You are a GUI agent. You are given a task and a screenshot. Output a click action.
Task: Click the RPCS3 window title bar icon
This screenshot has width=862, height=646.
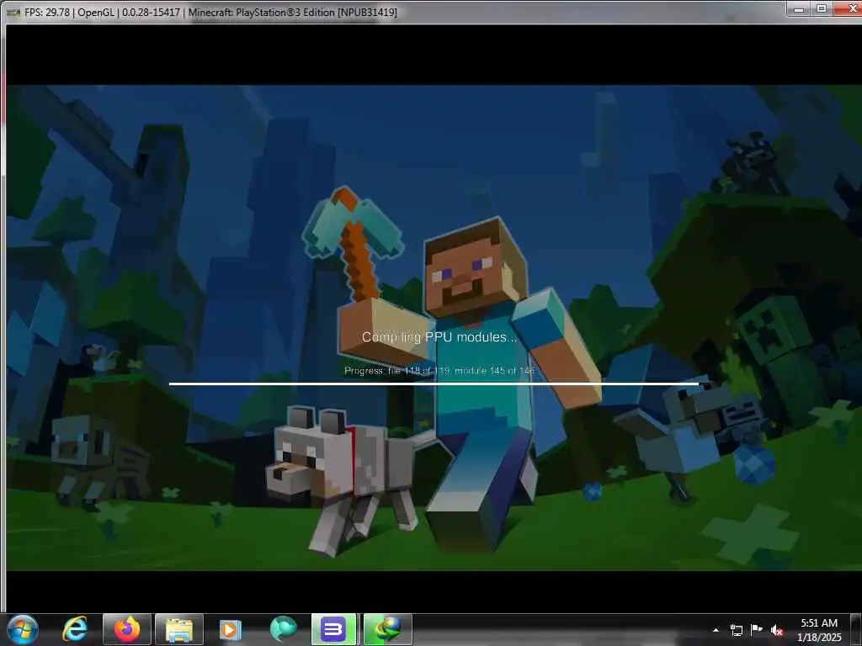pyautogui.click(x=13, y=12)
